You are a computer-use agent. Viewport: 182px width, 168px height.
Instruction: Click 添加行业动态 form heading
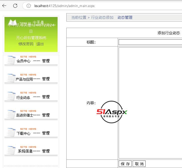(169, 33)
